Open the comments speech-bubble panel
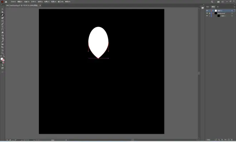Screen dimensions: 236x142 coord(203,8)
